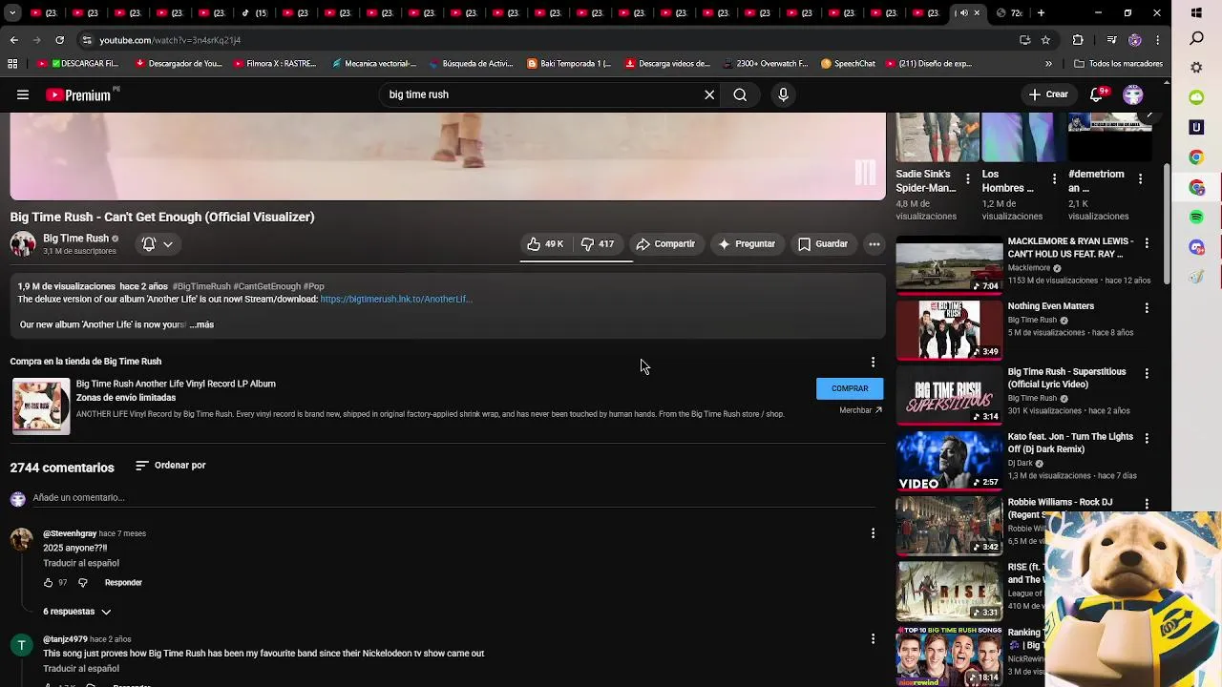Viewport: 1222px width, 687px height.
Task: Open options for Nothing Even Matters
Action: [x=1147, y=308]
